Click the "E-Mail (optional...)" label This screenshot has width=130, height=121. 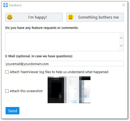click(x=39, y=56)
